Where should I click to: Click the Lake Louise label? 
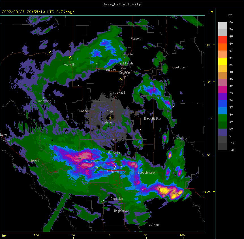5,137
